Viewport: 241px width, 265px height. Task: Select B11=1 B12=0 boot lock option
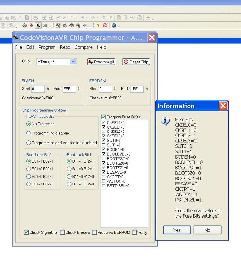coord(69,184)
